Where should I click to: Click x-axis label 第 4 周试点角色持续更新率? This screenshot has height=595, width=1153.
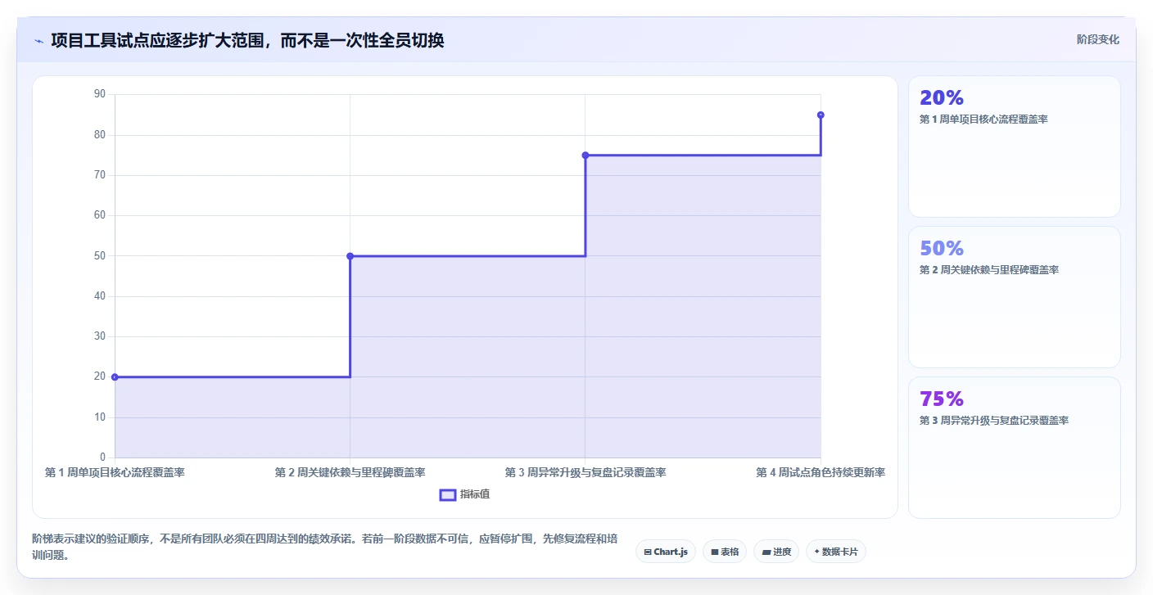(821, 473)
